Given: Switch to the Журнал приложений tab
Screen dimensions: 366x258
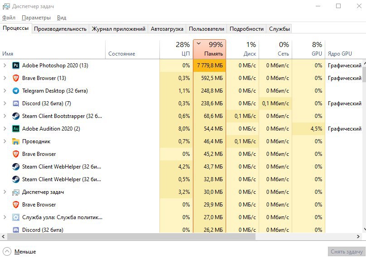Looking at the screenshot, I should point(119,29).
